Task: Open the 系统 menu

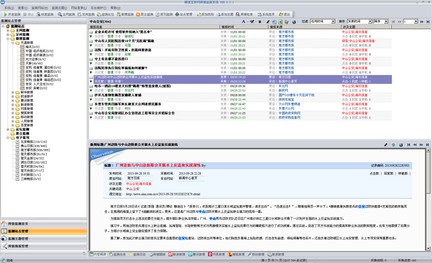Action: point(9,8)
